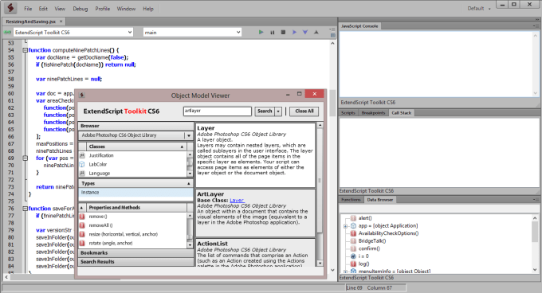Switch to the Scripts tab
Screen dimensions: 542x293
point(348,113)
